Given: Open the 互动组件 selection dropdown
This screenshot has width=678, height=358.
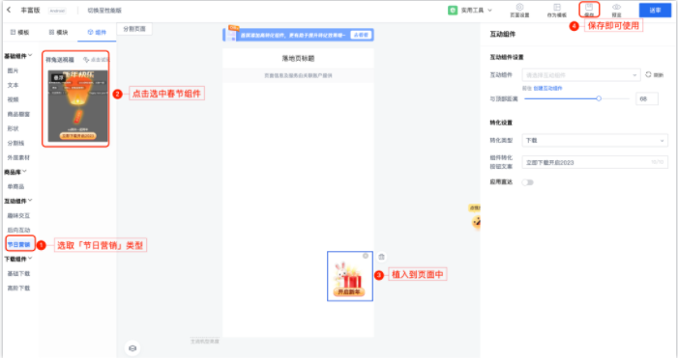Looking at the screenshot, I should coord(580,75).
